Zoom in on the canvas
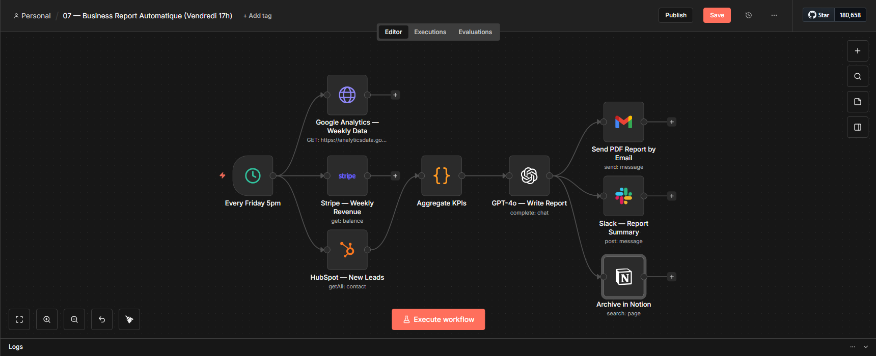The width and height of the screenshot is (876, 356). [47, 319]
